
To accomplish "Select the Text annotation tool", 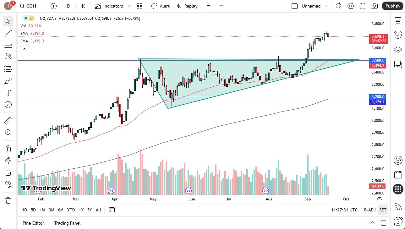I will [8, 93].
